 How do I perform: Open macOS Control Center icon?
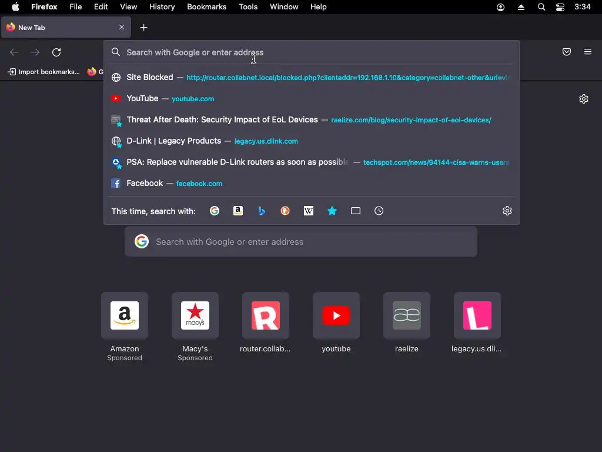[560, 7]
